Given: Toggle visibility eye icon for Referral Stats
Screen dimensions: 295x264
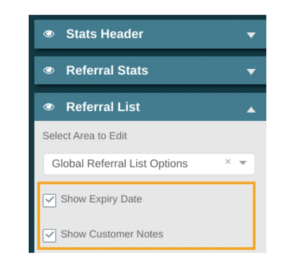Looking at the screenshot, I should point(49,70).
